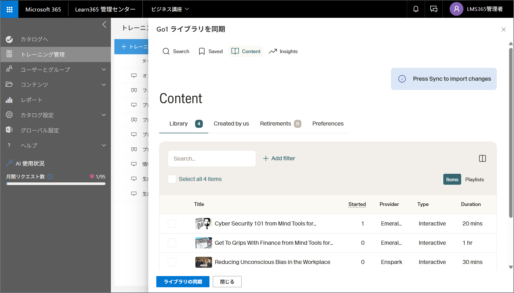Click the Title column header
Image resolution: width=514 pixels, height=293 pixels.
pyautogui.click(x=199, y=204)
